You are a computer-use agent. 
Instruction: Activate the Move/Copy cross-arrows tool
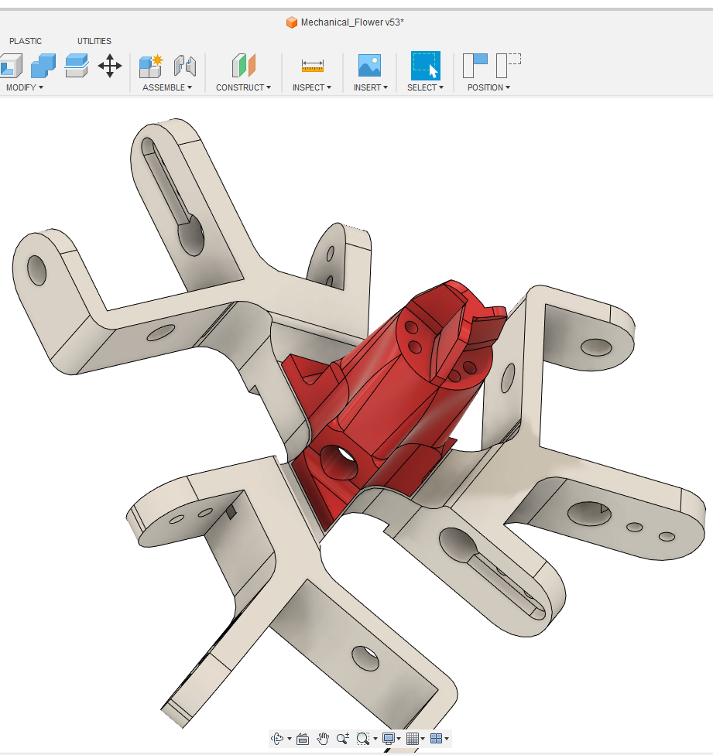click(110, 66)
